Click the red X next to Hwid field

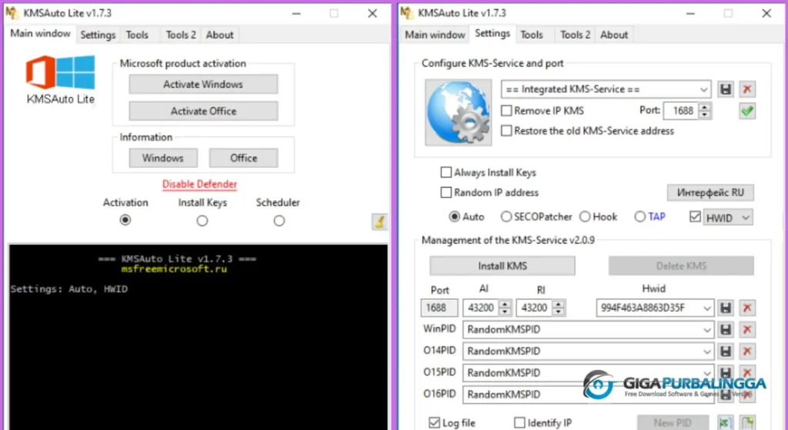tap(746, 308)
